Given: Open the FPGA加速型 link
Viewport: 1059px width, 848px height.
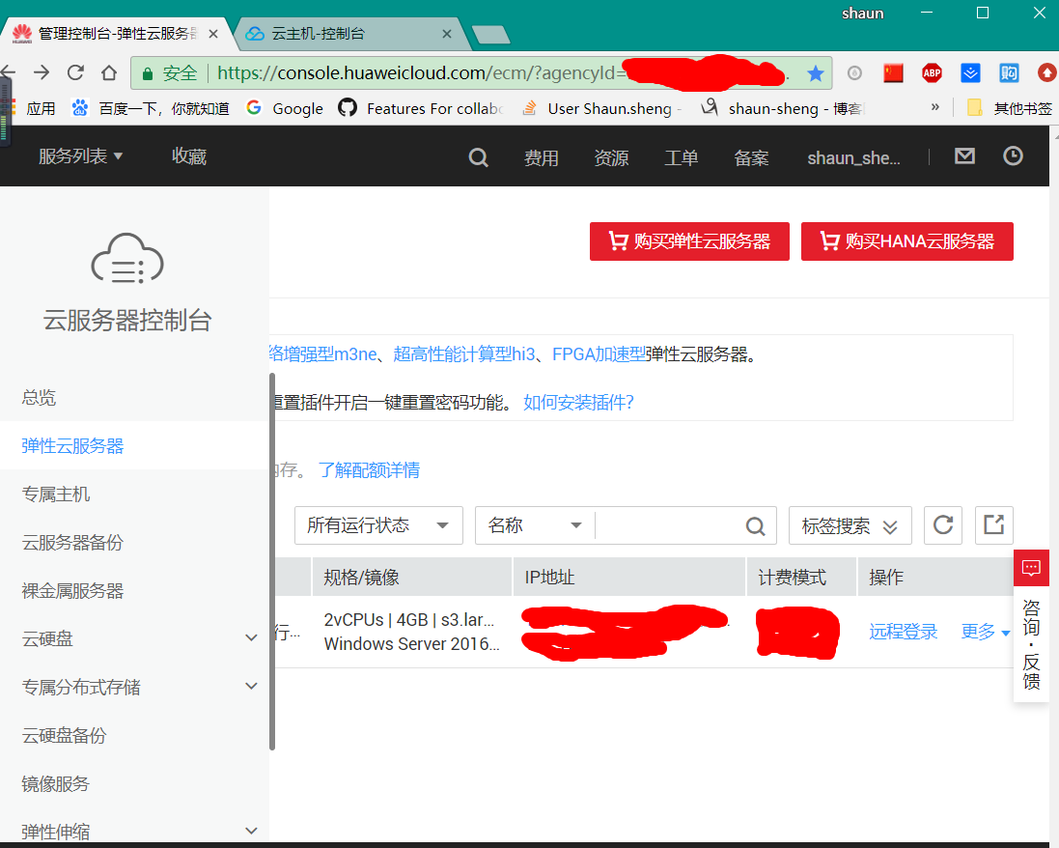Looking at the screenshot, I should point(599,354).
